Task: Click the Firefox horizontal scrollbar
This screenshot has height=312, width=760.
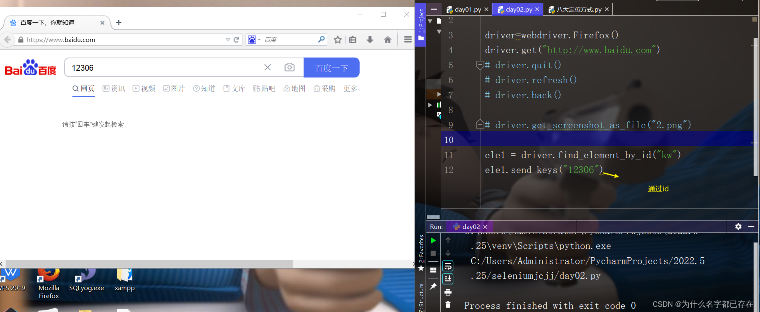Action: click(x=149, y=264)
